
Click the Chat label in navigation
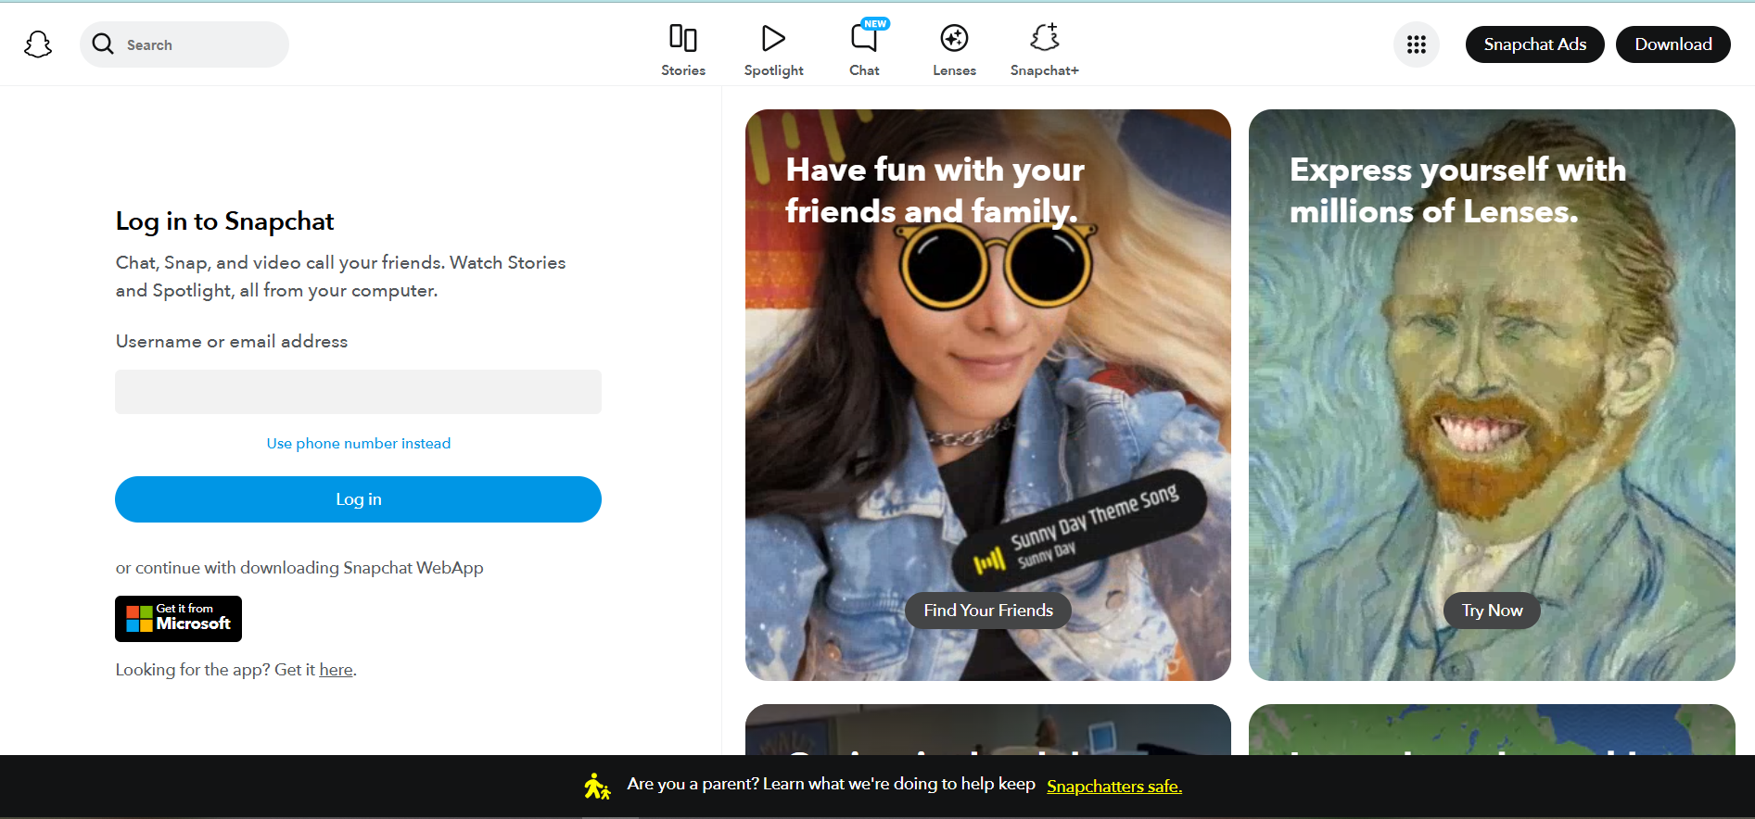[x=864, y=70]
